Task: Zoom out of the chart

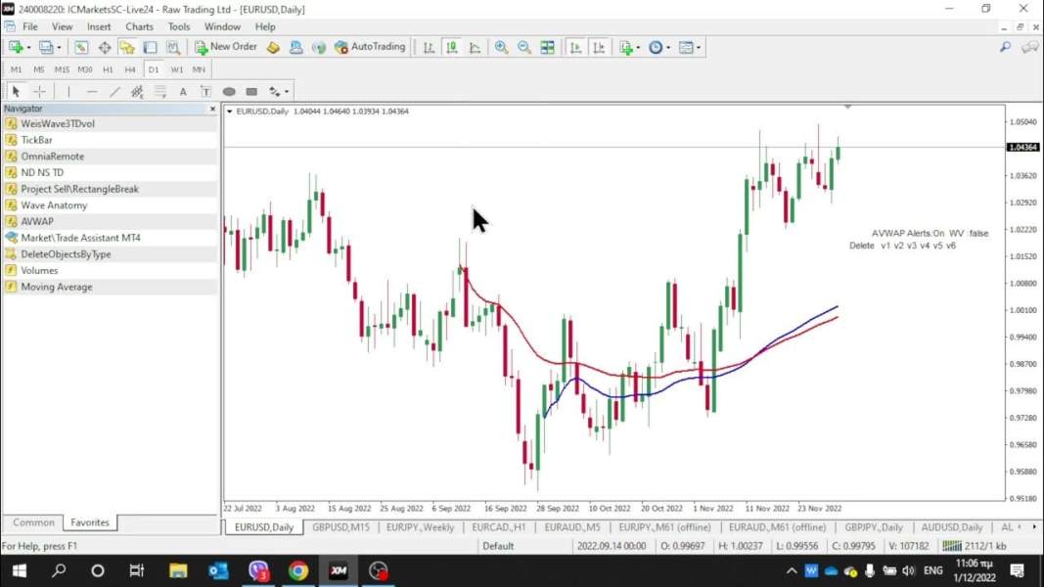Action: pyautogui.click(x=524, y=47)
